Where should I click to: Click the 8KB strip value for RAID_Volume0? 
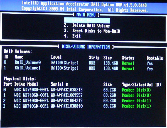click(92, 63)
